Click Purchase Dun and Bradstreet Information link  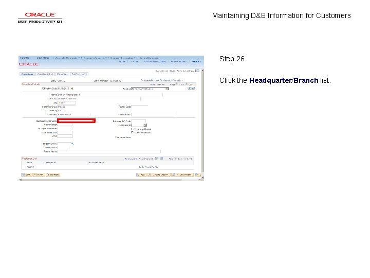coord(161,80)
